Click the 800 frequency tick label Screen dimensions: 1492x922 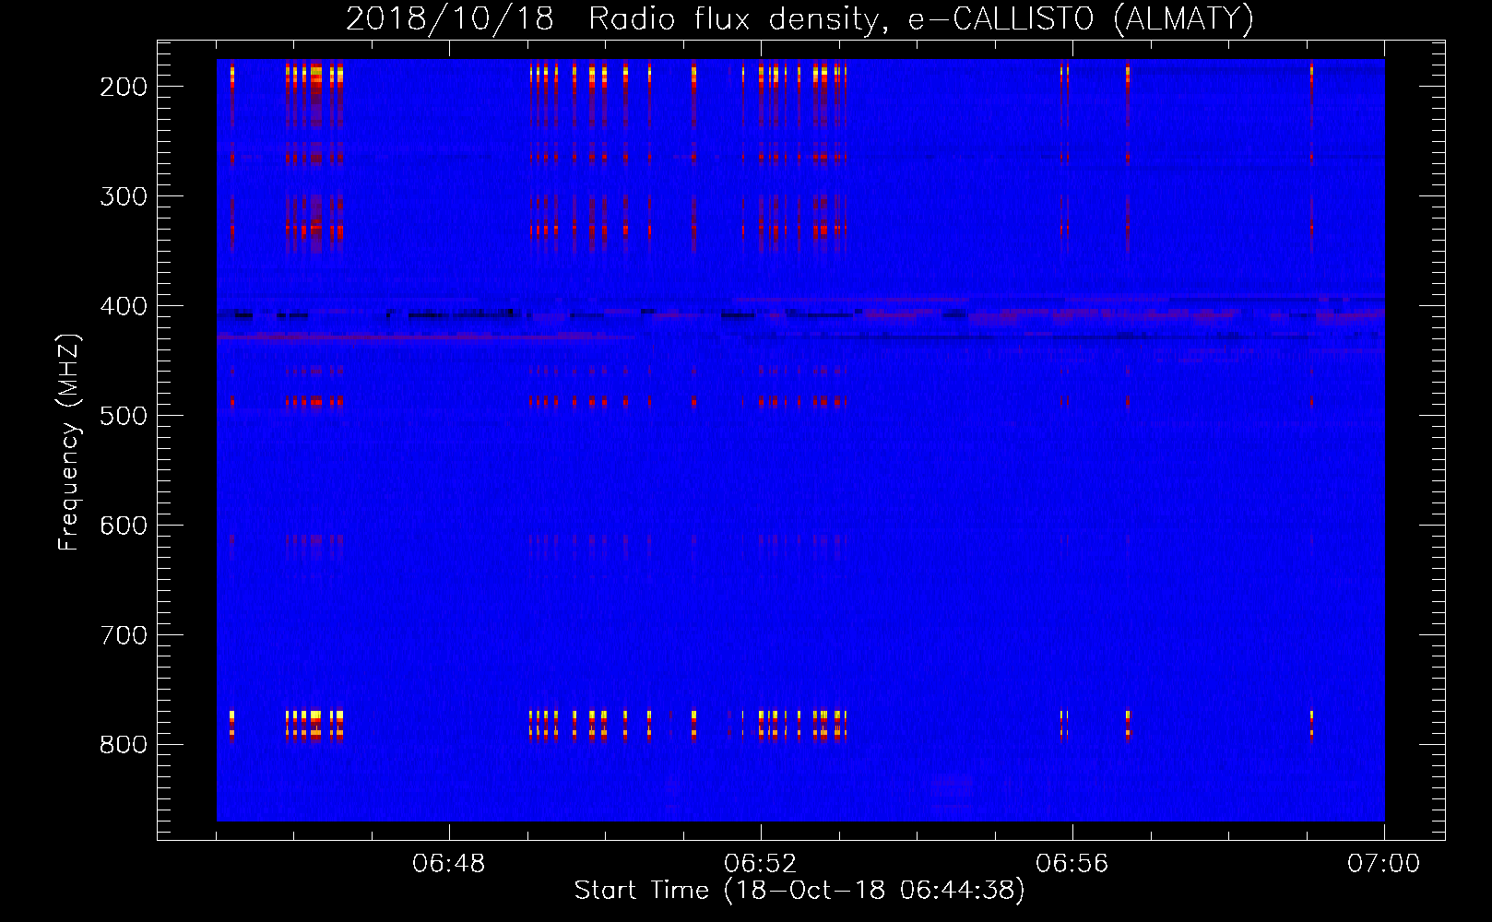click(x=124, y=745)
